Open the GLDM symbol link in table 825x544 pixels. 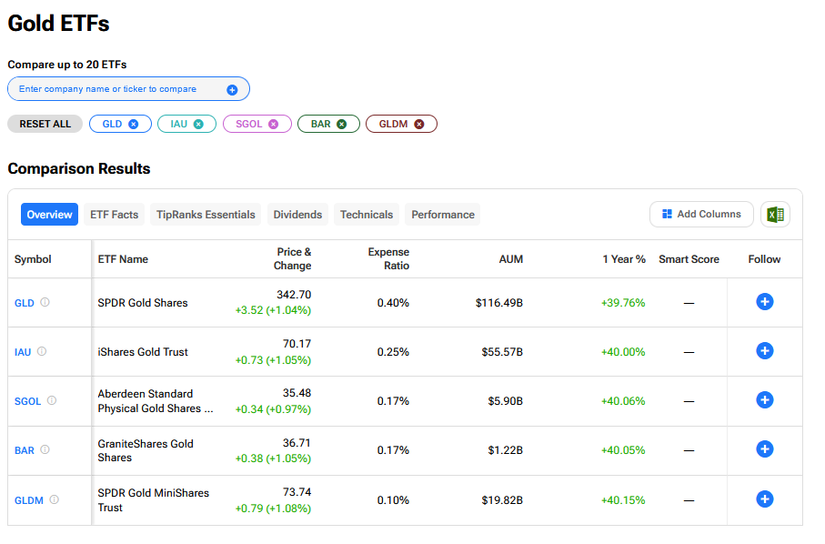click(29, 500)
